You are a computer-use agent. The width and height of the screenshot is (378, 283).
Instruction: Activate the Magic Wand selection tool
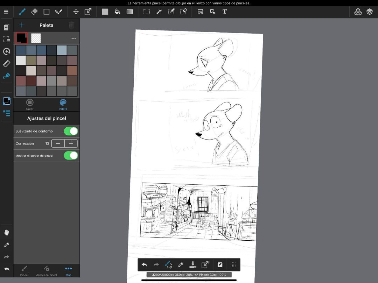[159, 12]
